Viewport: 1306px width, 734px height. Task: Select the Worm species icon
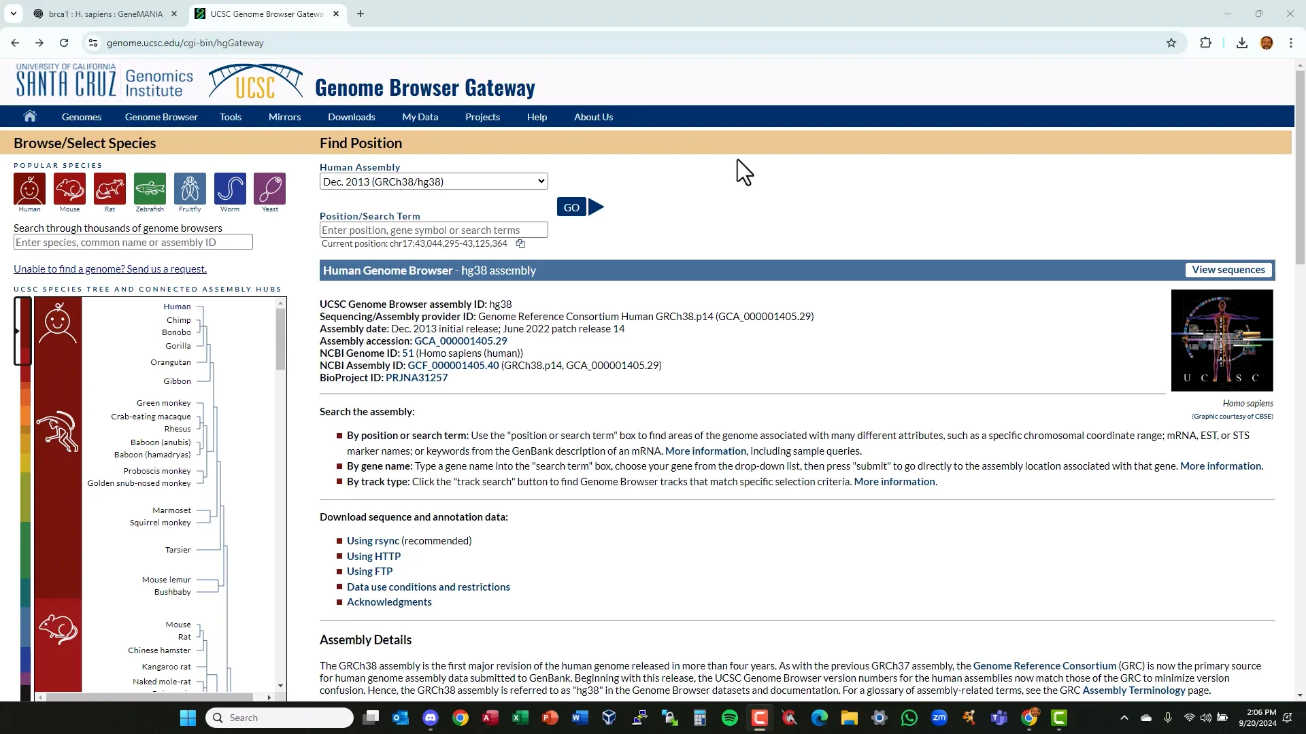230,189
